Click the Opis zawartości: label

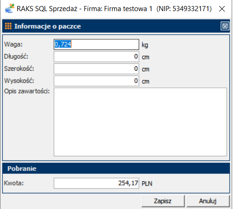pyautogui.click(x=27, y=91)
